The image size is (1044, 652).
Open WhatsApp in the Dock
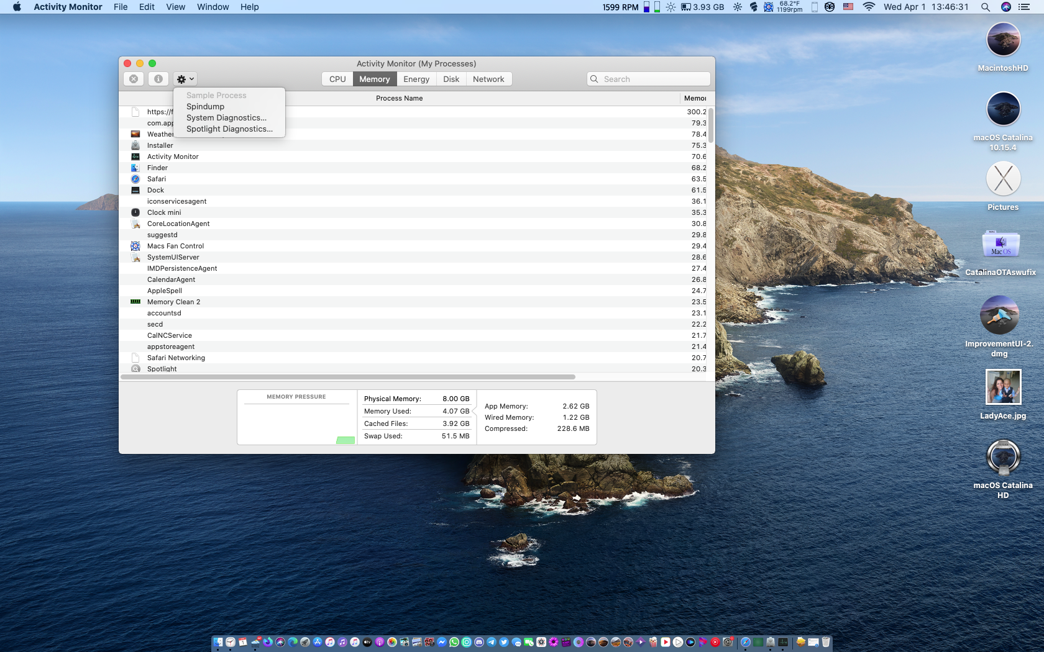point(454,642)
